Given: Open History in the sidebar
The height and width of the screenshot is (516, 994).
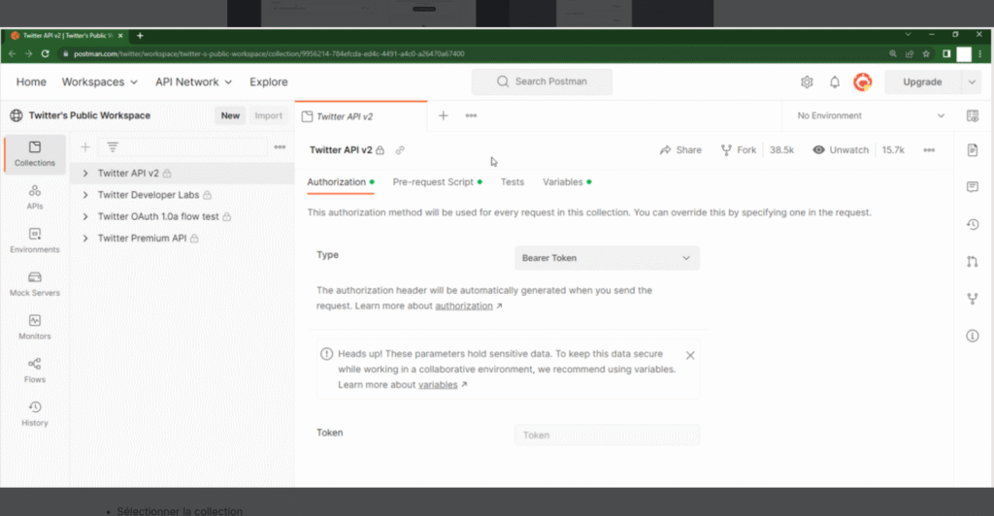Looking at the screenshot, I should point(35,413).
